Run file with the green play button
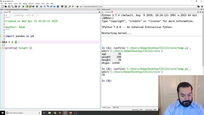204x115 pixels. pos(23,6)
